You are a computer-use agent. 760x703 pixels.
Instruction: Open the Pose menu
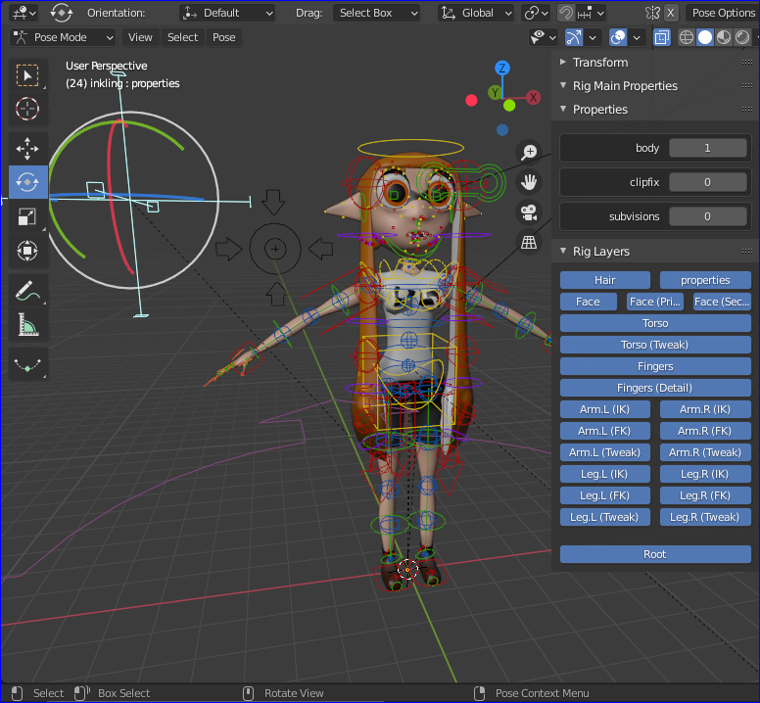[x=224, y=37]
